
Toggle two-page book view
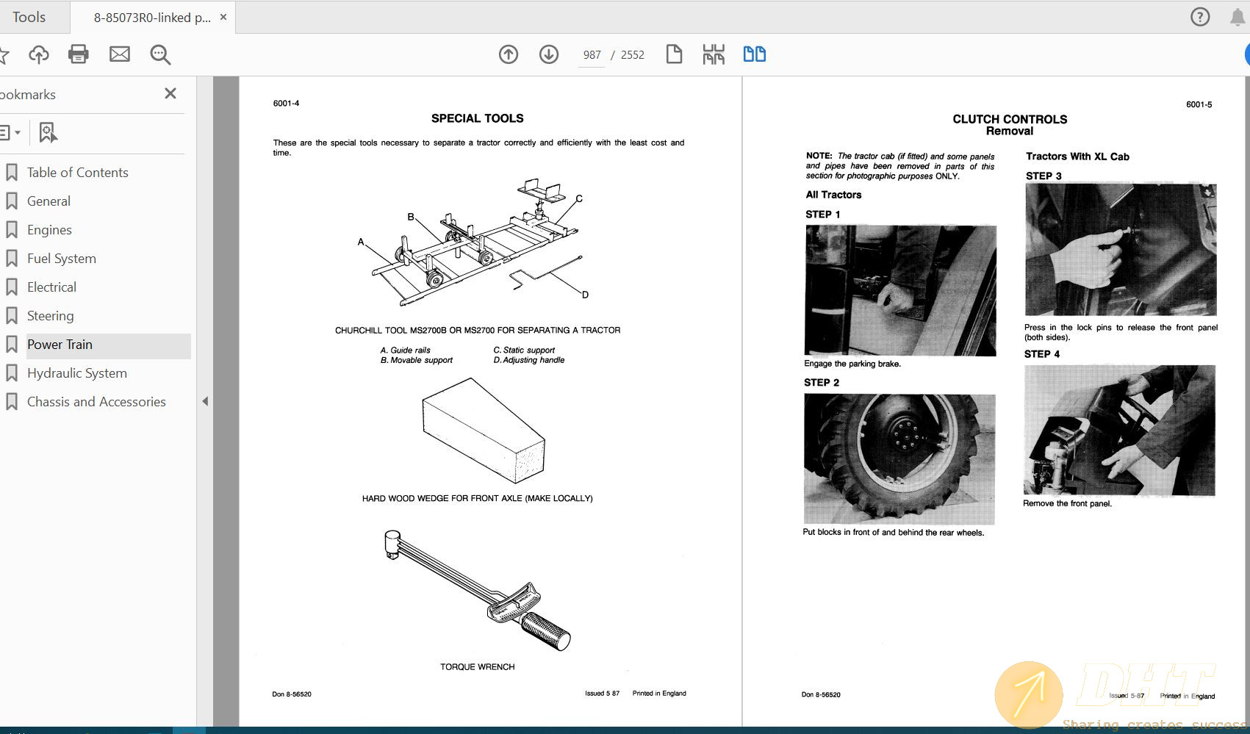pos(754,54)
